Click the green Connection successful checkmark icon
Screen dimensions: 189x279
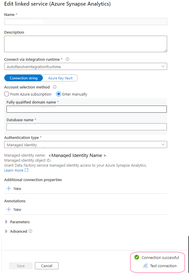pyautogui.click(x=137, y=257)
